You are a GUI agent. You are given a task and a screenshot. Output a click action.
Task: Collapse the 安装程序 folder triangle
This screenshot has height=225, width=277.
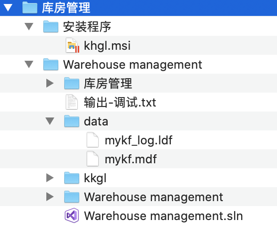[x=29, y=26]
